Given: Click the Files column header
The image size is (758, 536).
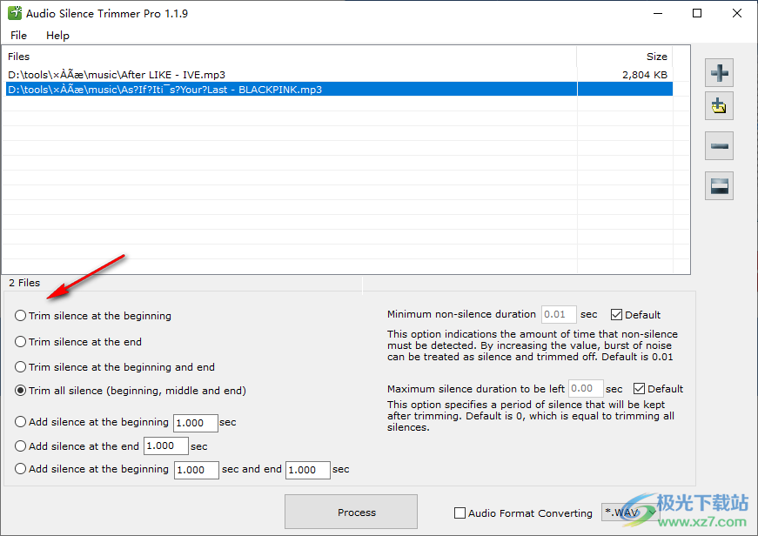Looking at the screenshot, I should pos(19,57).
